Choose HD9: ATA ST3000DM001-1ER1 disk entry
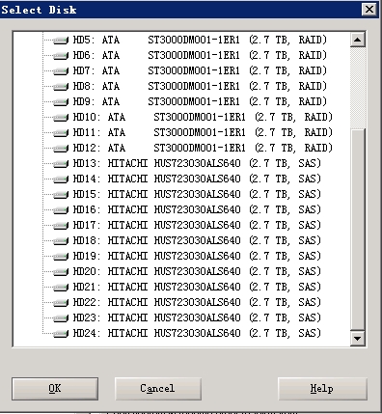The height and width of the screenshot is (414, 382). [200, 101]
